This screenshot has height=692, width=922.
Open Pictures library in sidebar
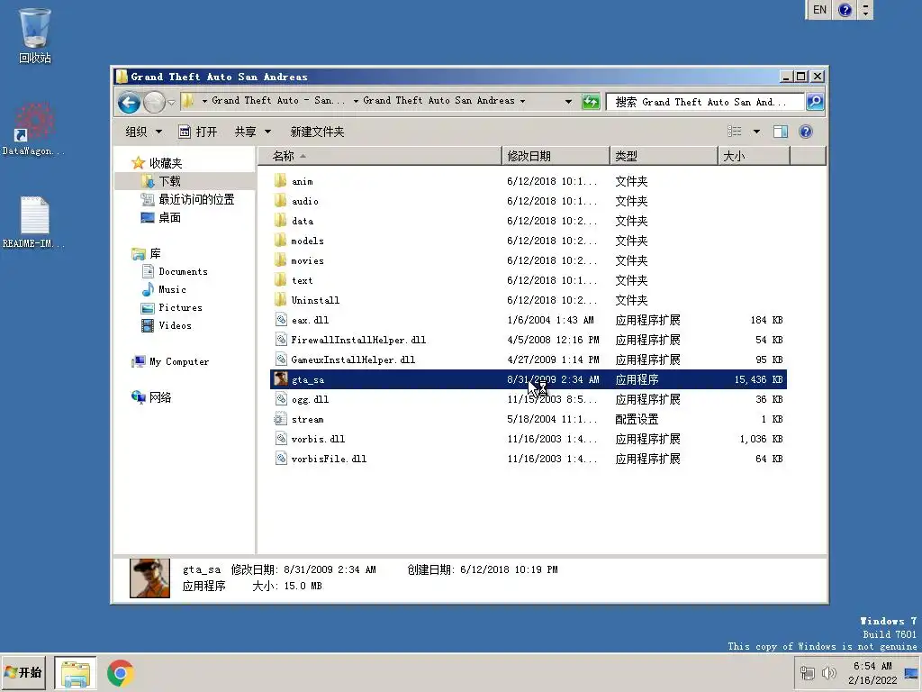click(172, 308)
